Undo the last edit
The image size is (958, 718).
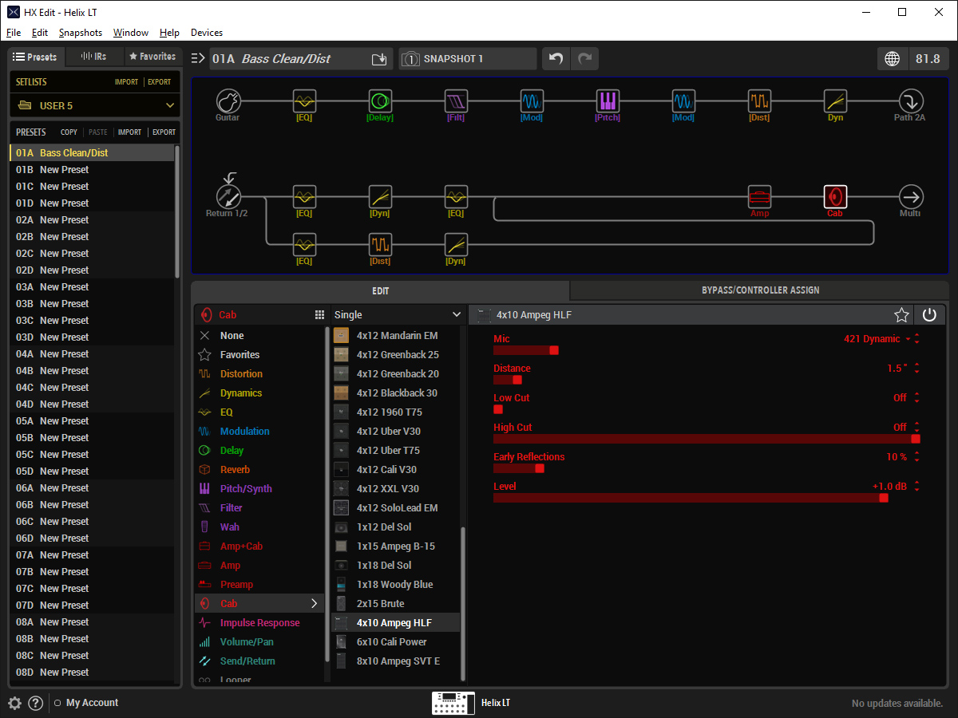coord(556,59)
